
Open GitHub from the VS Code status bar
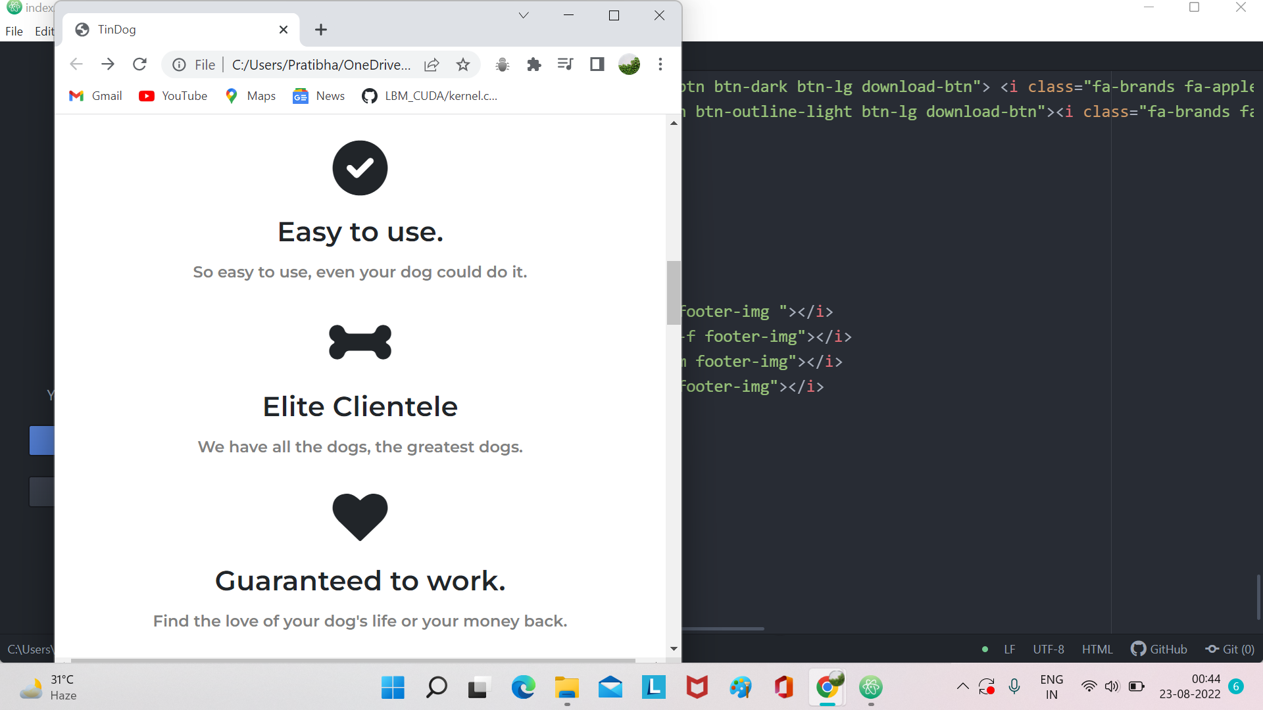tap(1159, 649)
